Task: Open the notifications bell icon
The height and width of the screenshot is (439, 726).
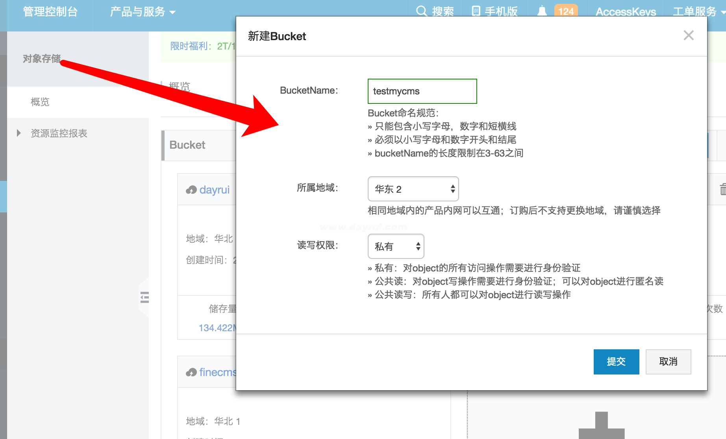Action: (x=542, y=11)
